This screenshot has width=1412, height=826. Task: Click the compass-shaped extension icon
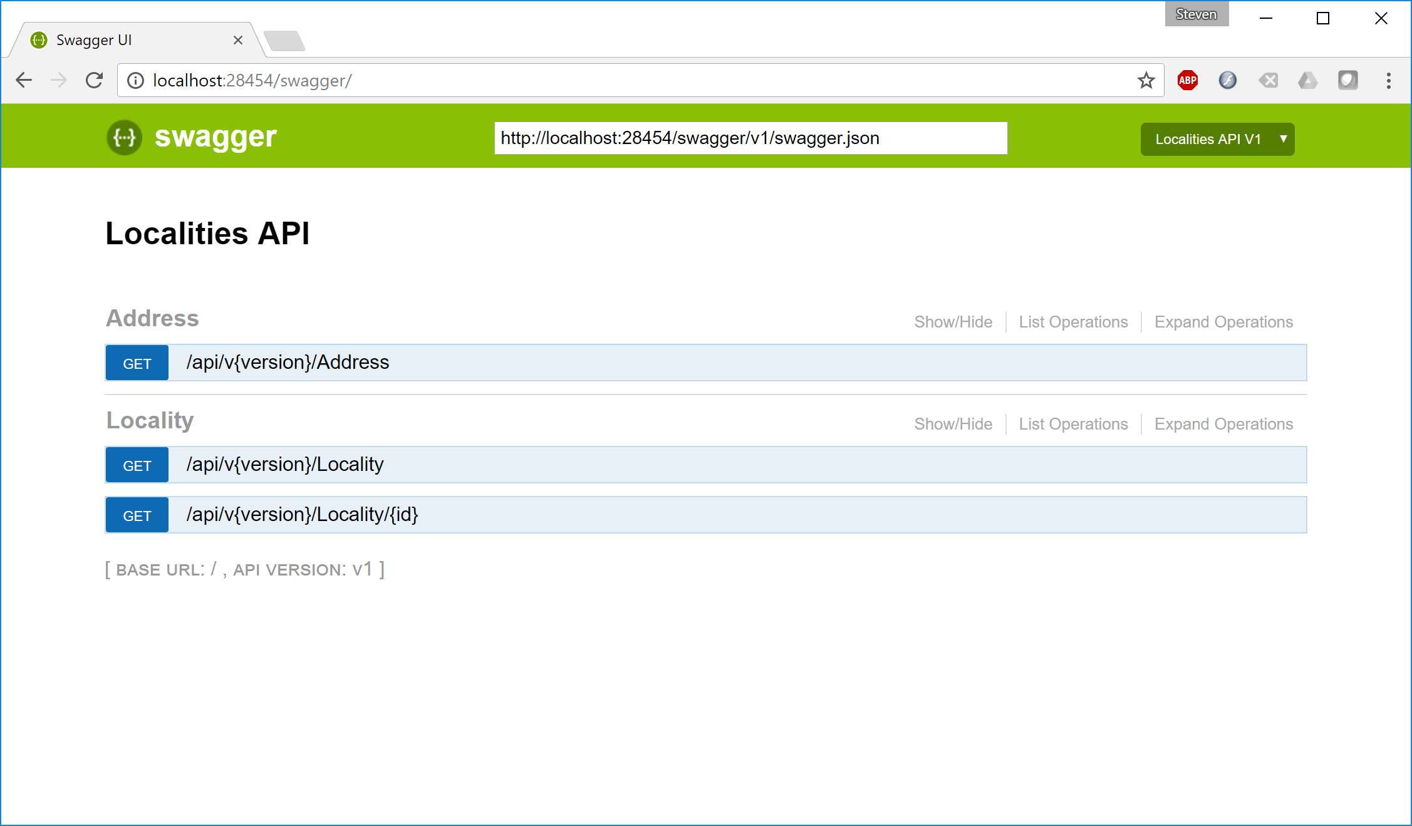coord(1227,80)
